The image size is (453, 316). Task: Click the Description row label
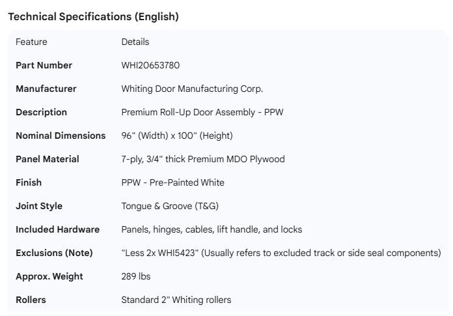(x=41, y=112)
